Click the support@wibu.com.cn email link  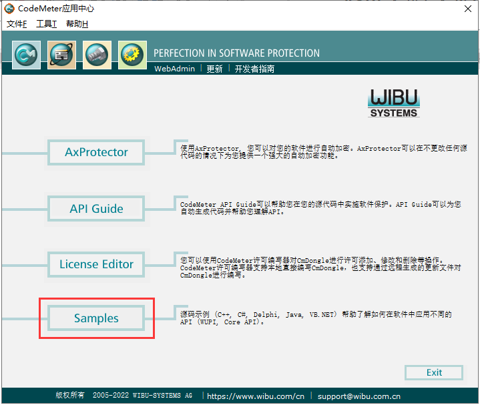[358, 396]
